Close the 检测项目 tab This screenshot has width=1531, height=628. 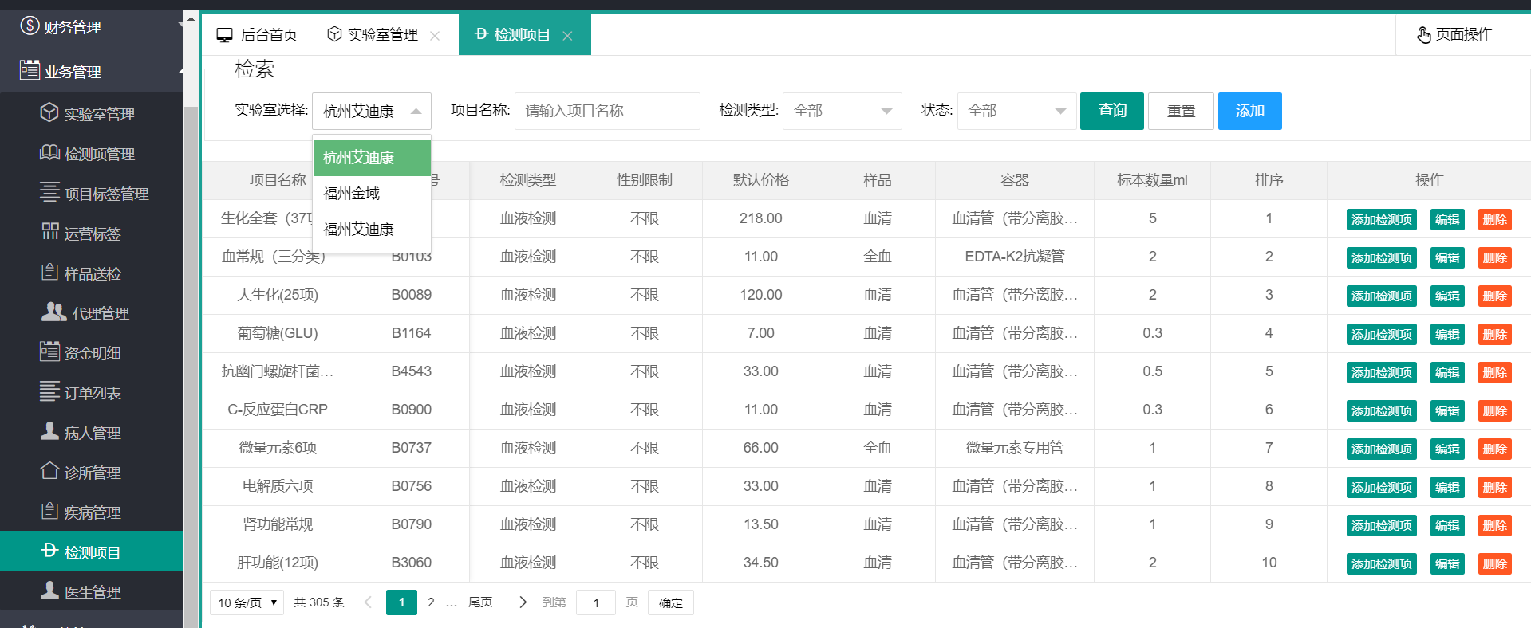(567, 36)
